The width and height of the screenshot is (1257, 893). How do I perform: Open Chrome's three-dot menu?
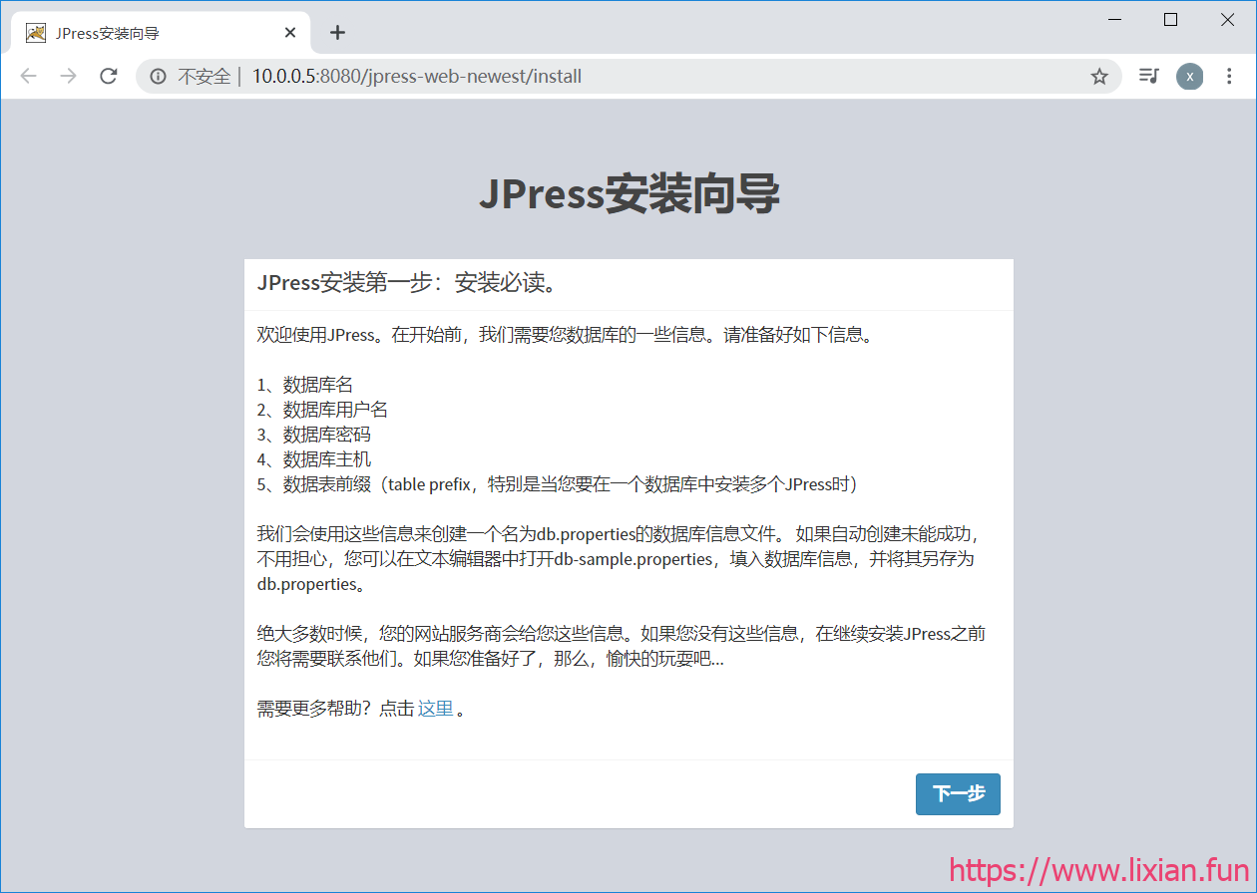tap(1229, 77)
